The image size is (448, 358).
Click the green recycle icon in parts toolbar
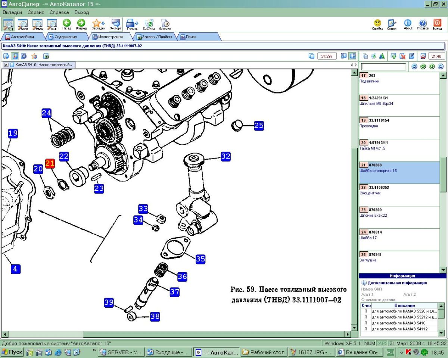374,56
